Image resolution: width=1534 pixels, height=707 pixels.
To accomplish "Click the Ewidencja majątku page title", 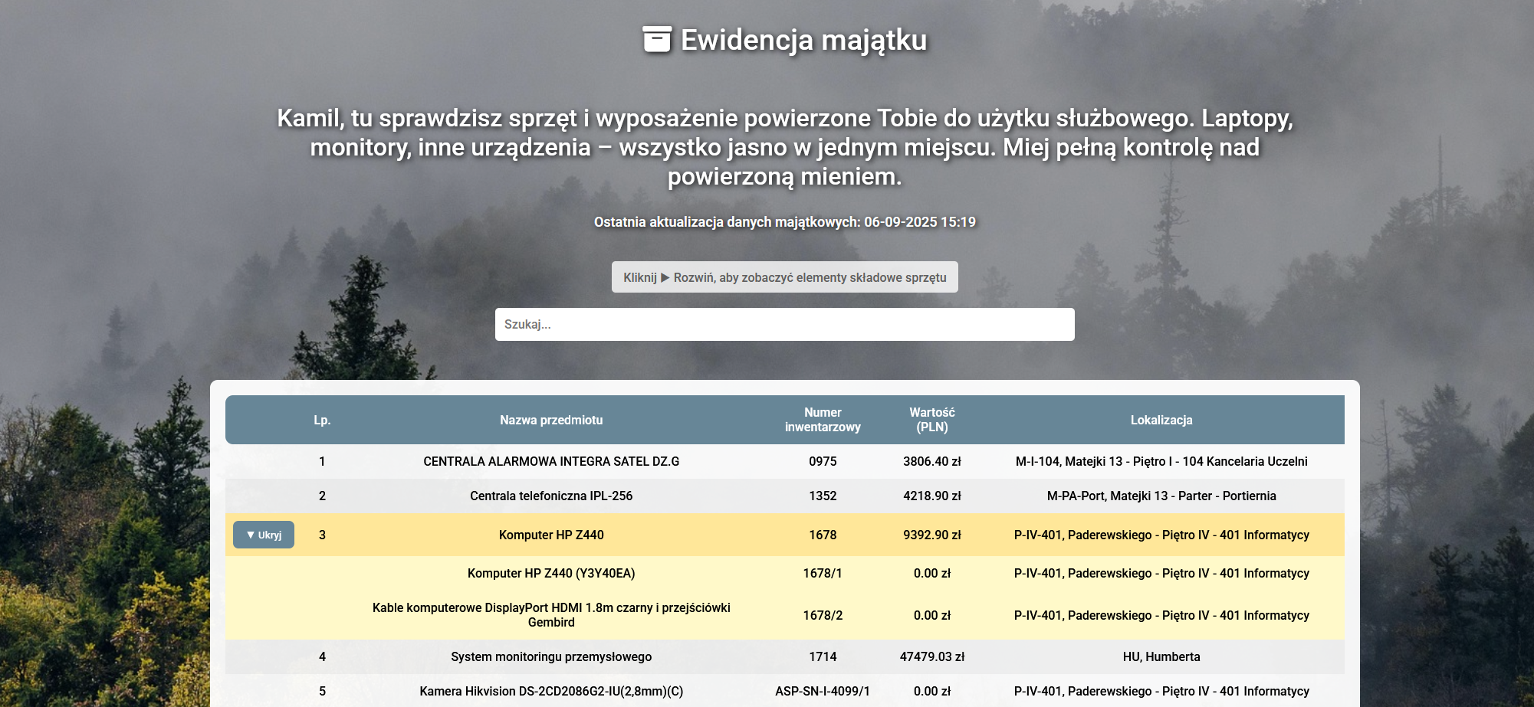I will (803, 40).
